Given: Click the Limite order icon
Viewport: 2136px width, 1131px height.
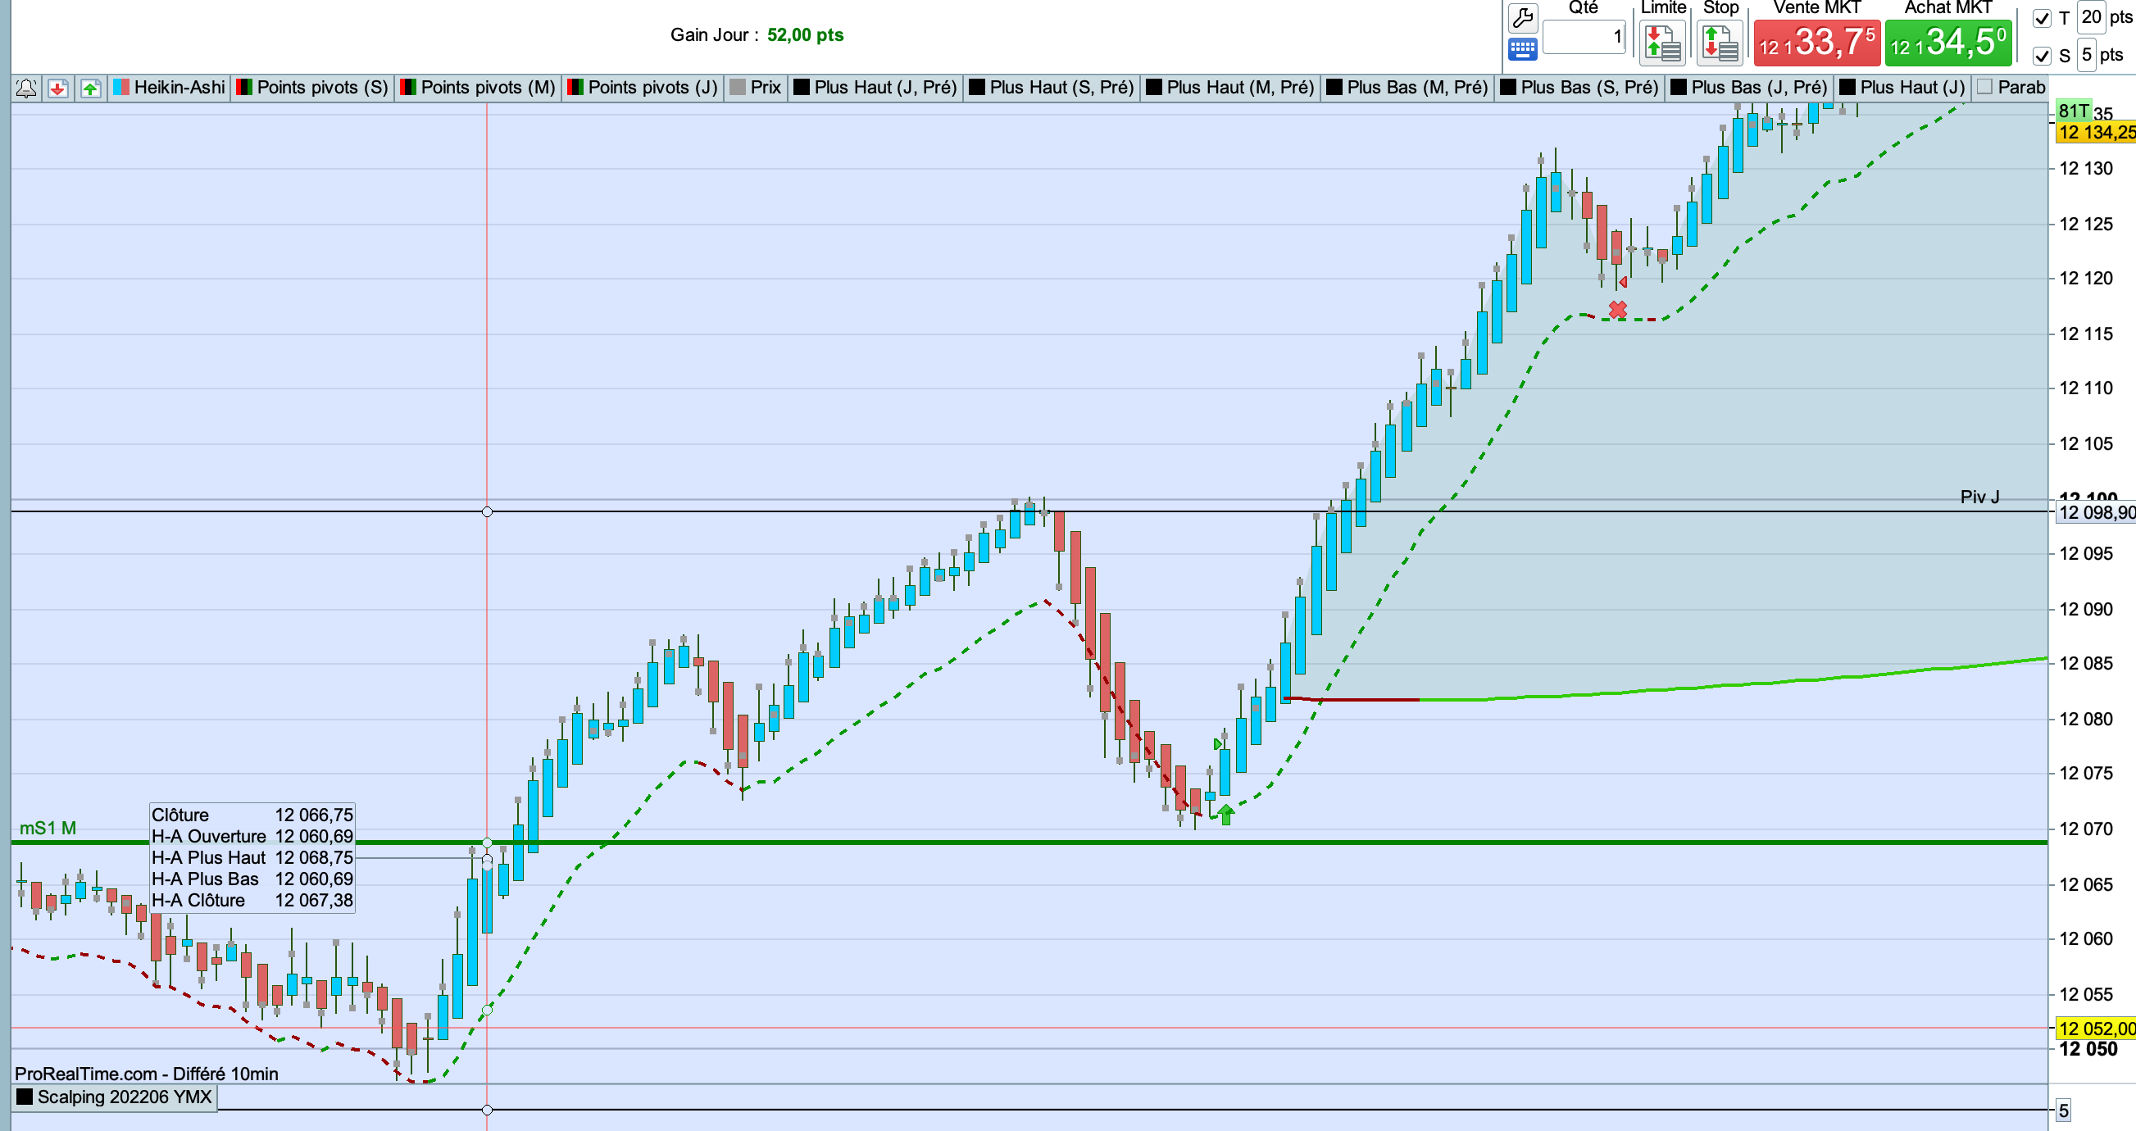Looking at the screenshot, I should click(x=1662, y=43).
